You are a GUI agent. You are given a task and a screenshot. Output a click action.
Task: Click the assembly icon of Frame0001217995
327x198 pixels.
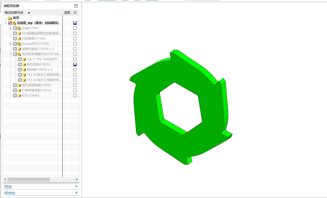[19, 44]
